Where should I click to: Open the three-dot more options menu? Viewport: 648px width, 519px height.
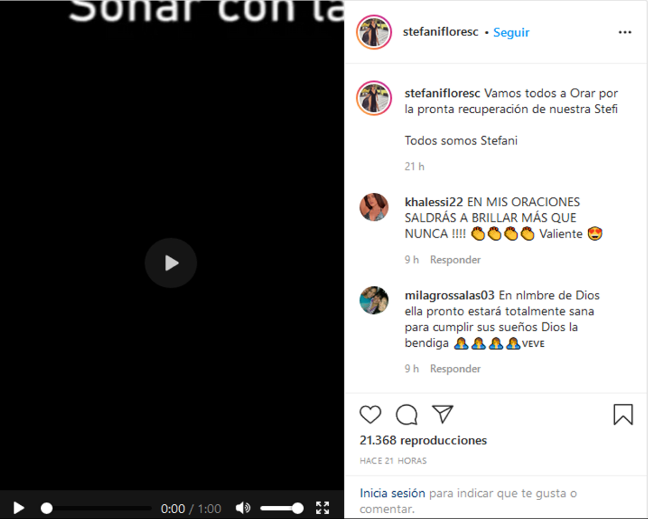point(625,32)
